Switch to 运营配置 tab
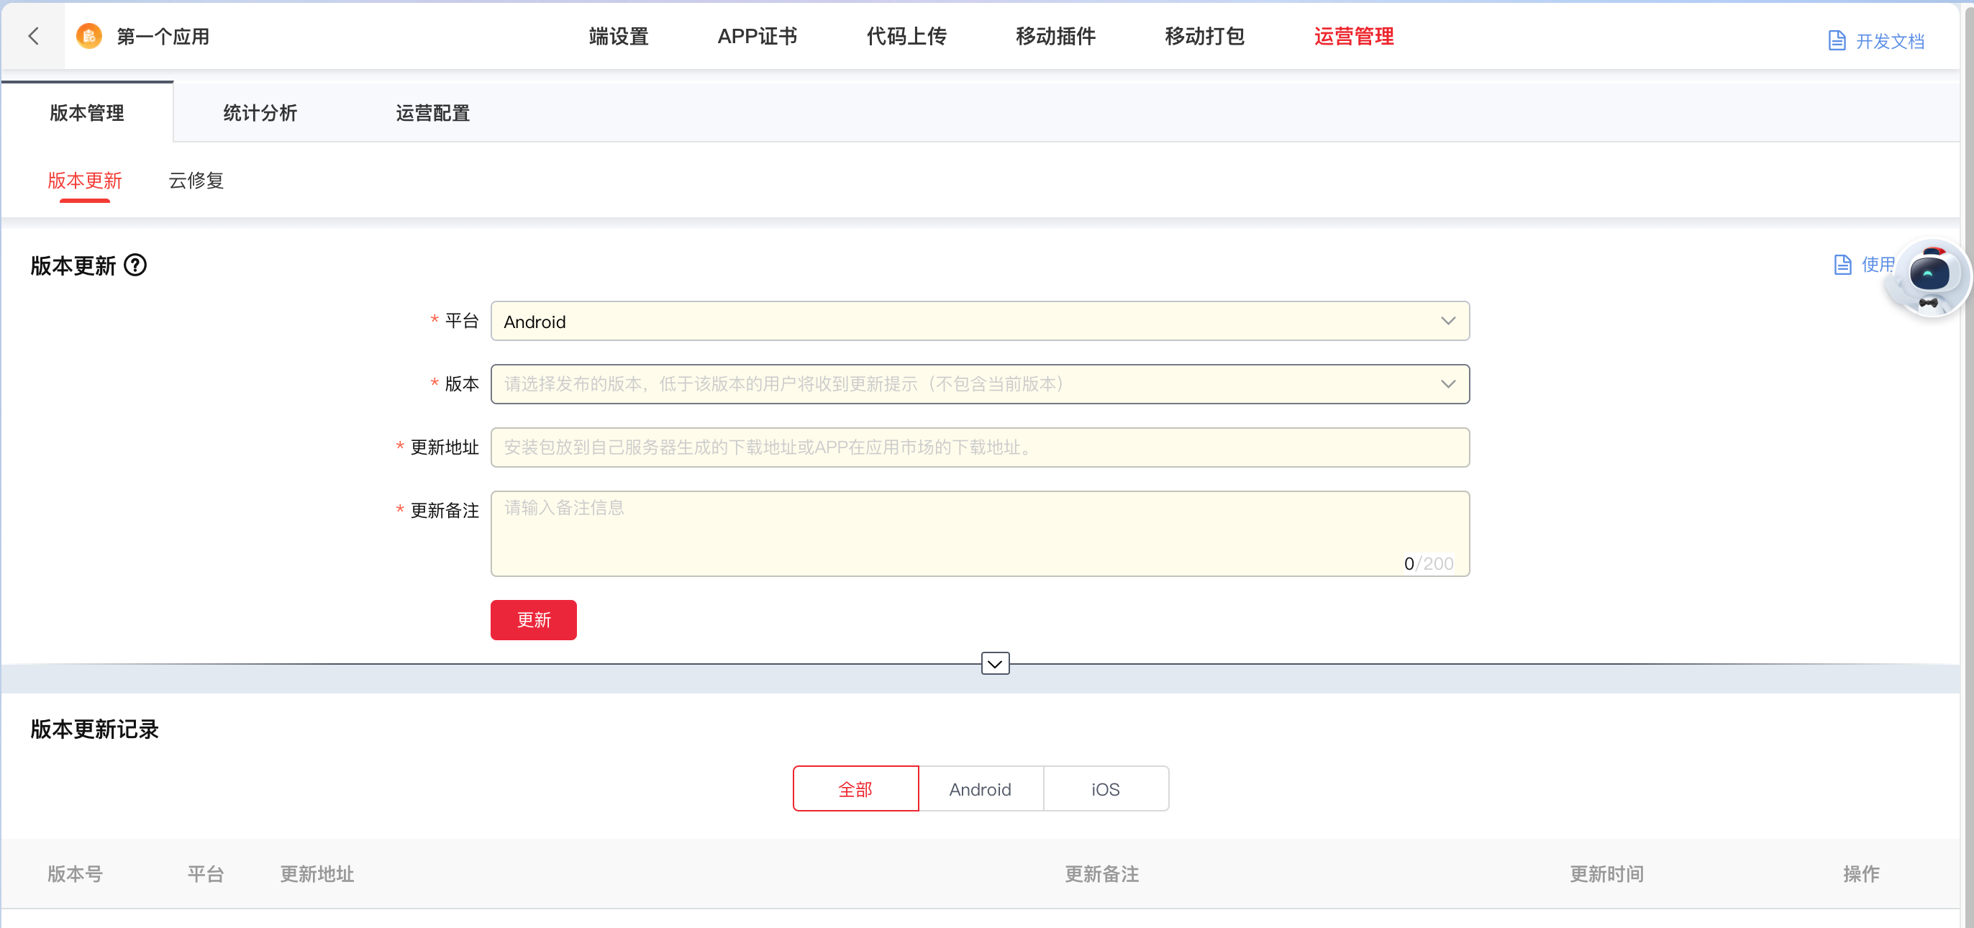 pos(432,113)
